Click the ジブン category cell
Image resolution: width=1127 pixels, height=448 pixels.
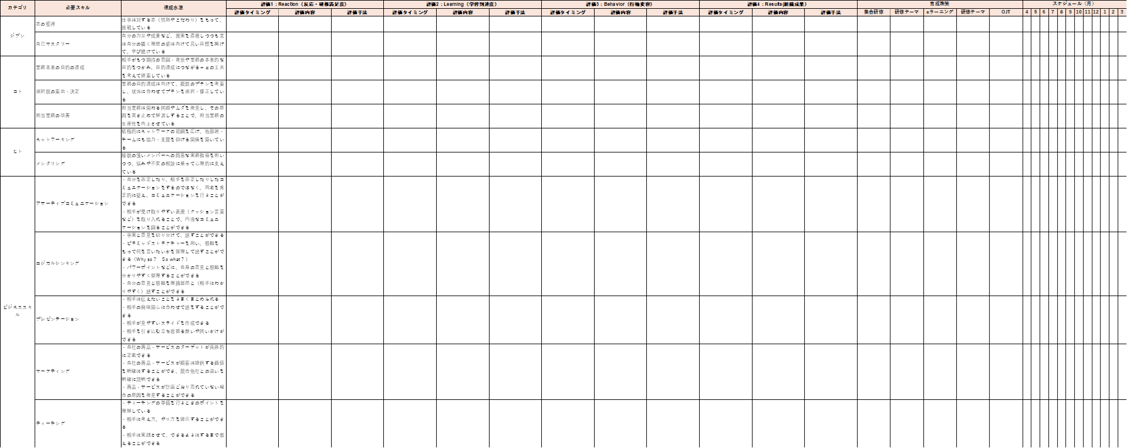tap(18, 36)
